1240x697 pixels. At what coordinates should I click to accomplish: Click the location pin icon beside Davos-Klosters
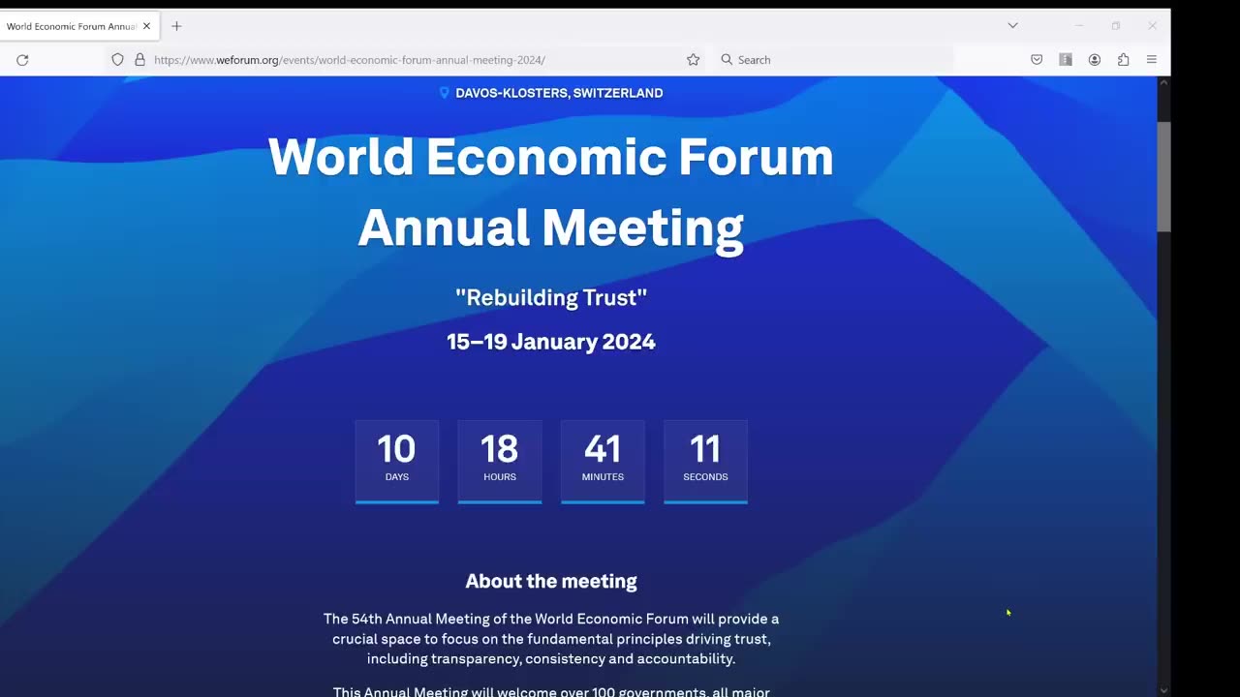click(x=445, y=93)
